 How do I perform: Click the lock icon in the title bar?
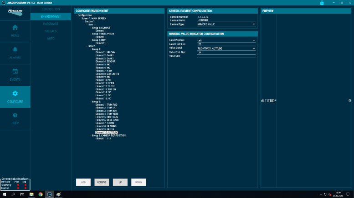pyautogui.click(x=322, y=3)
